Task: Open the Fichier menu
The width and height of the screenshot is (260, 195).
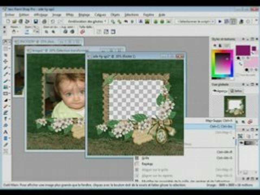Action: pos(10,15)
